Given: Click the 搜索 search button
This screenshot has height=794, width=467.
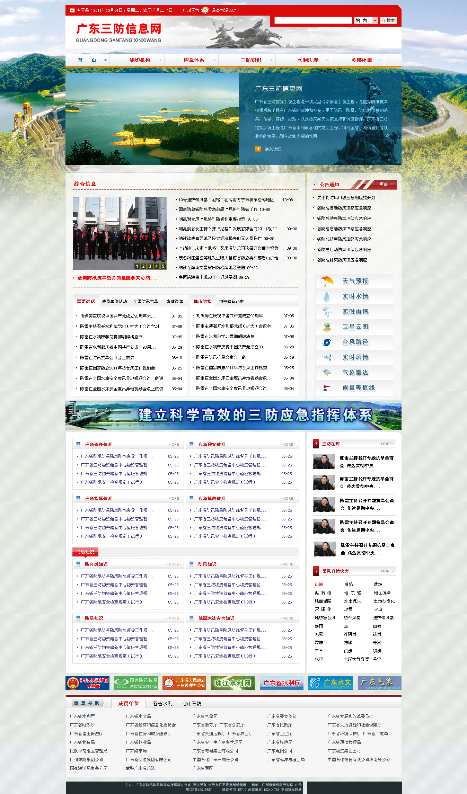Looking at the screenshot, I should pos(388,20).
